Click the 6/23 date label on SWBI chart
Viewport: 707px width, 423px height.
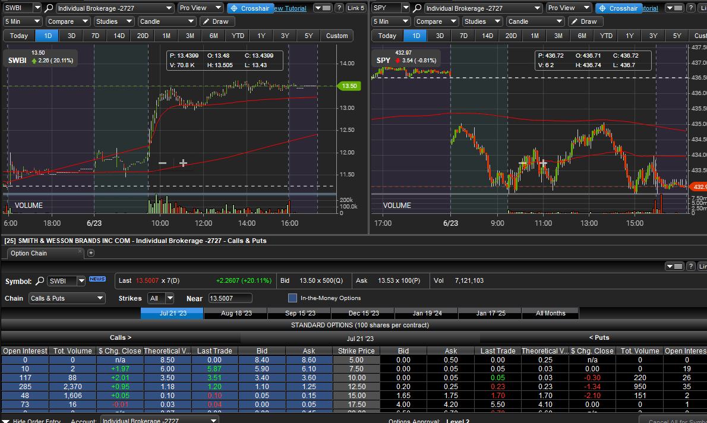(94, 223)
